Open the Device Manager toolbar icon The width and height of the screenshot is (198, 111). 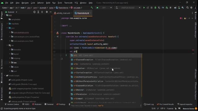click(179, 8)
